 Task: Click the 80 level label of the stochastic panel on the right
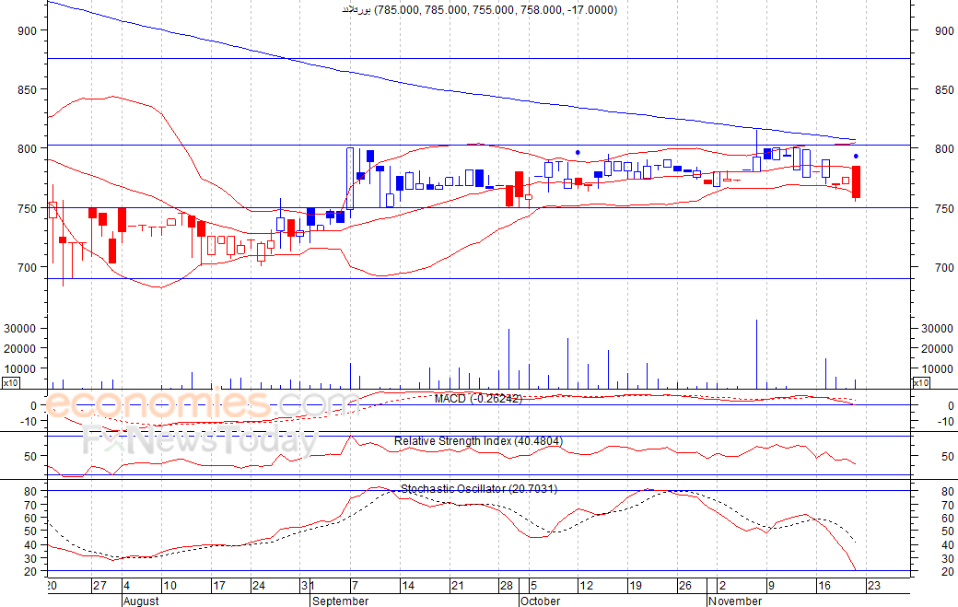[x=948, y=492]
